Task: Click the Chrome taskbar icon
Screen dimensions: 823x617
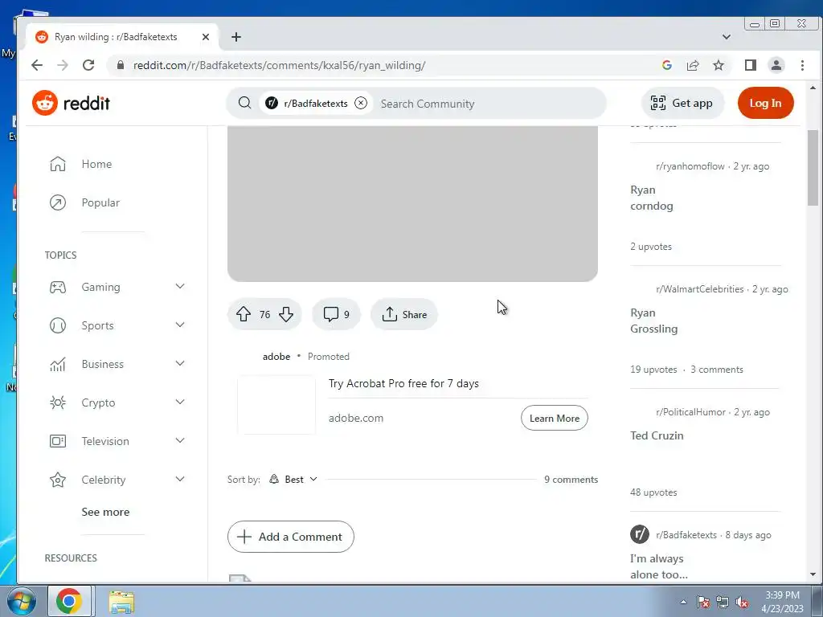Action: coord(69,601)
